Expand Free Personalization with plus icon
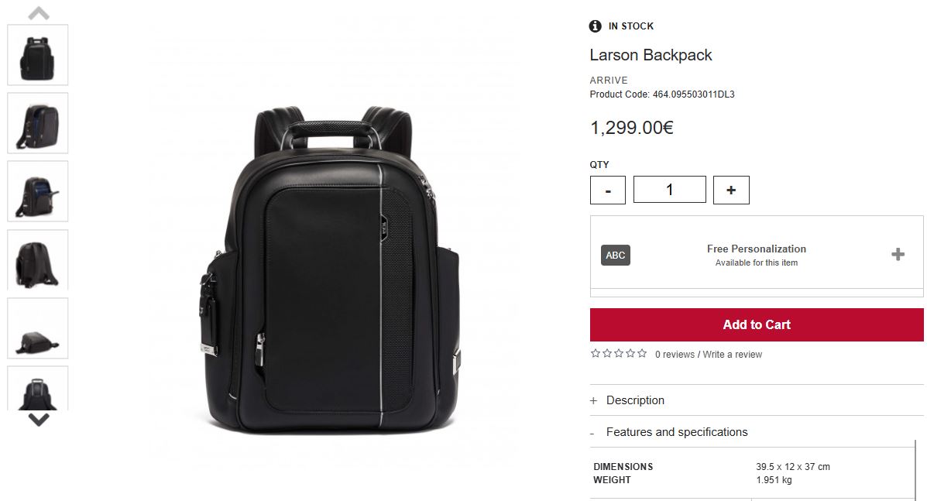The image size is (927, 501). [898, 255]
